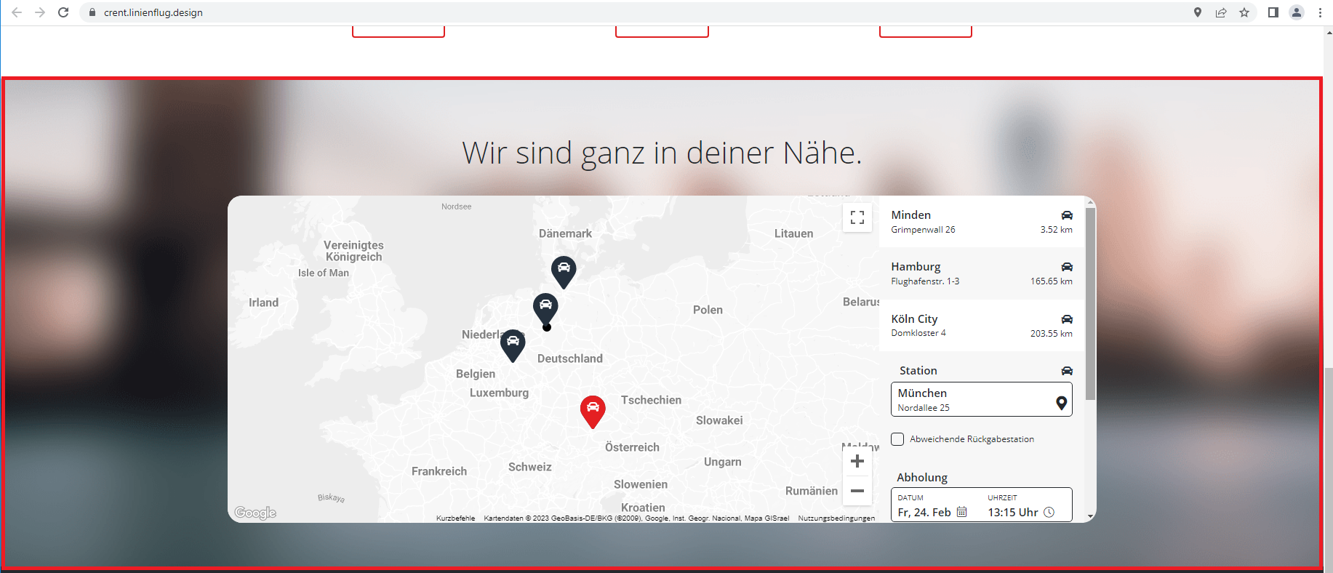Enable Abweichende Rückgabestation checkbox

click(898, 439)
